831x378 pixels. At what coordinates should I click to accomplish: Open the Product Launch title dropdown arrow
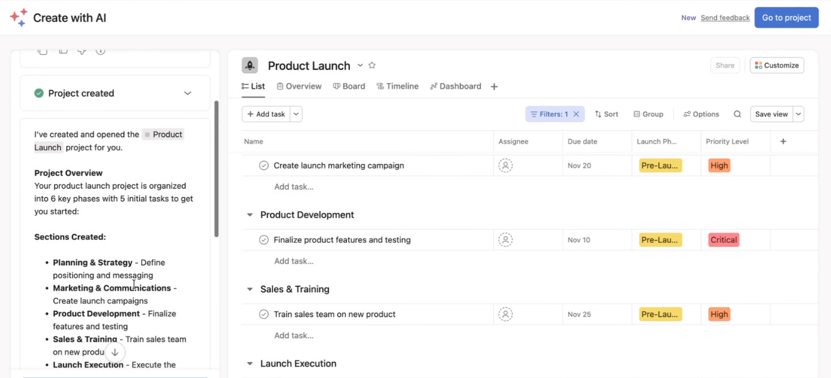tap(360, 66)
